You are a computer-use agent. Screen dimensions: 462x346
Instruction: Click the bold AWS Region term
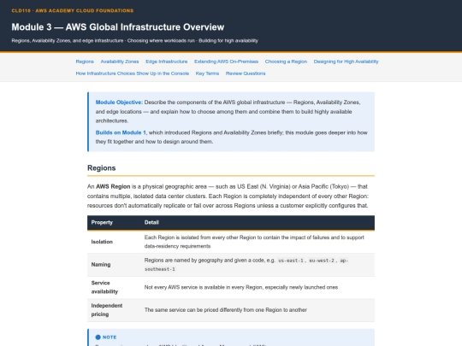pyautogui.click(x=113, y=186)
